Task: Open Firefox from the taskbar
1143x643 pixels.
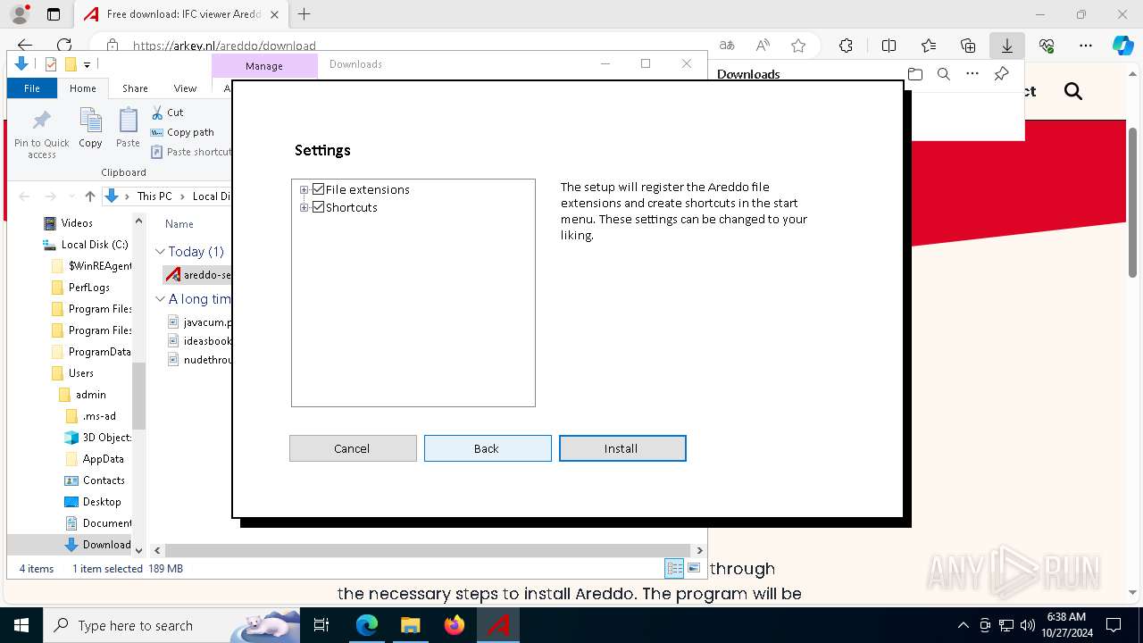Action: (x=455, y=625)
